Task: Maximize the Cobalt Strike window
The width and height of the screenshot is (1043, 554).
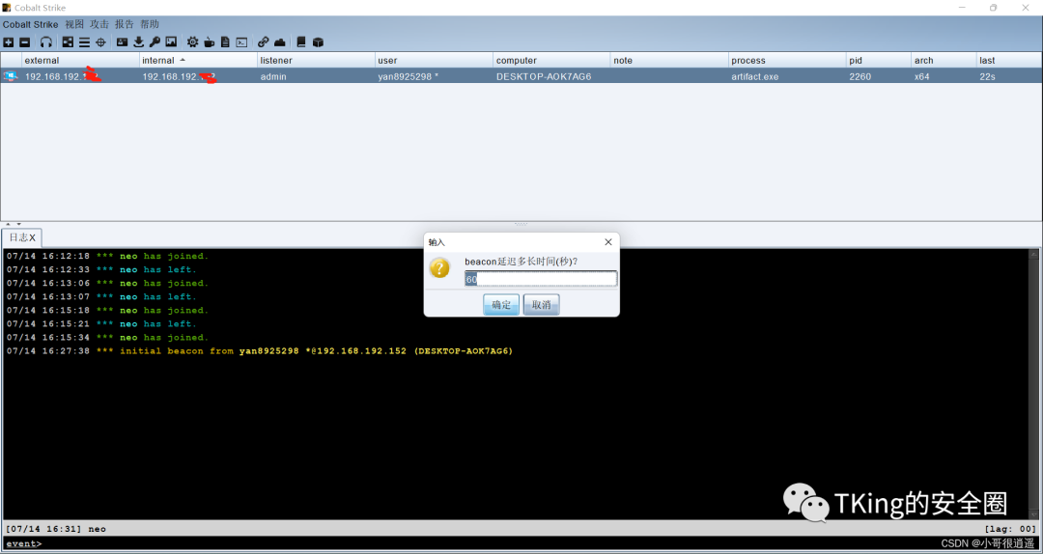Action: tap(993, 8)
